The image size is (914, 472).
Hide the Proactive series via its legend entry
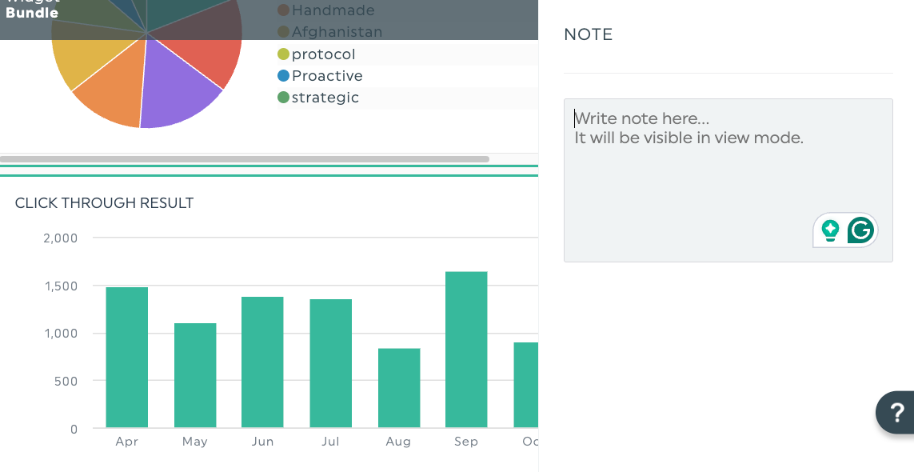click(328, 76)
